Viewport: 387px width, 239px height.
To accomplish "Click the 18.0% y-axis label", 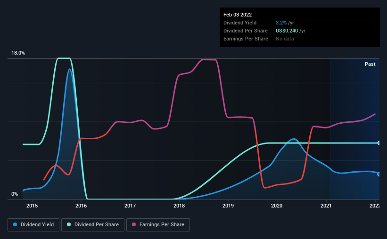I will click(18, 53).
